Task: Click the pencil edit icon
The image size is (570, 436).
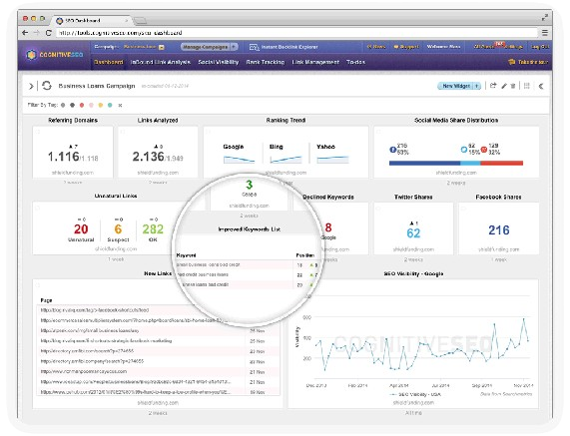Action: coord(504,86)
